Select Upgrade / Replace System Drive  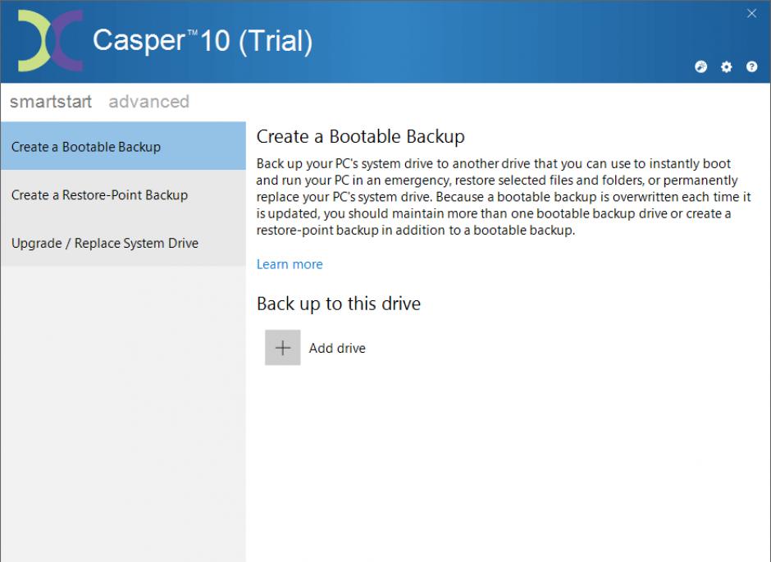(123, 242)
